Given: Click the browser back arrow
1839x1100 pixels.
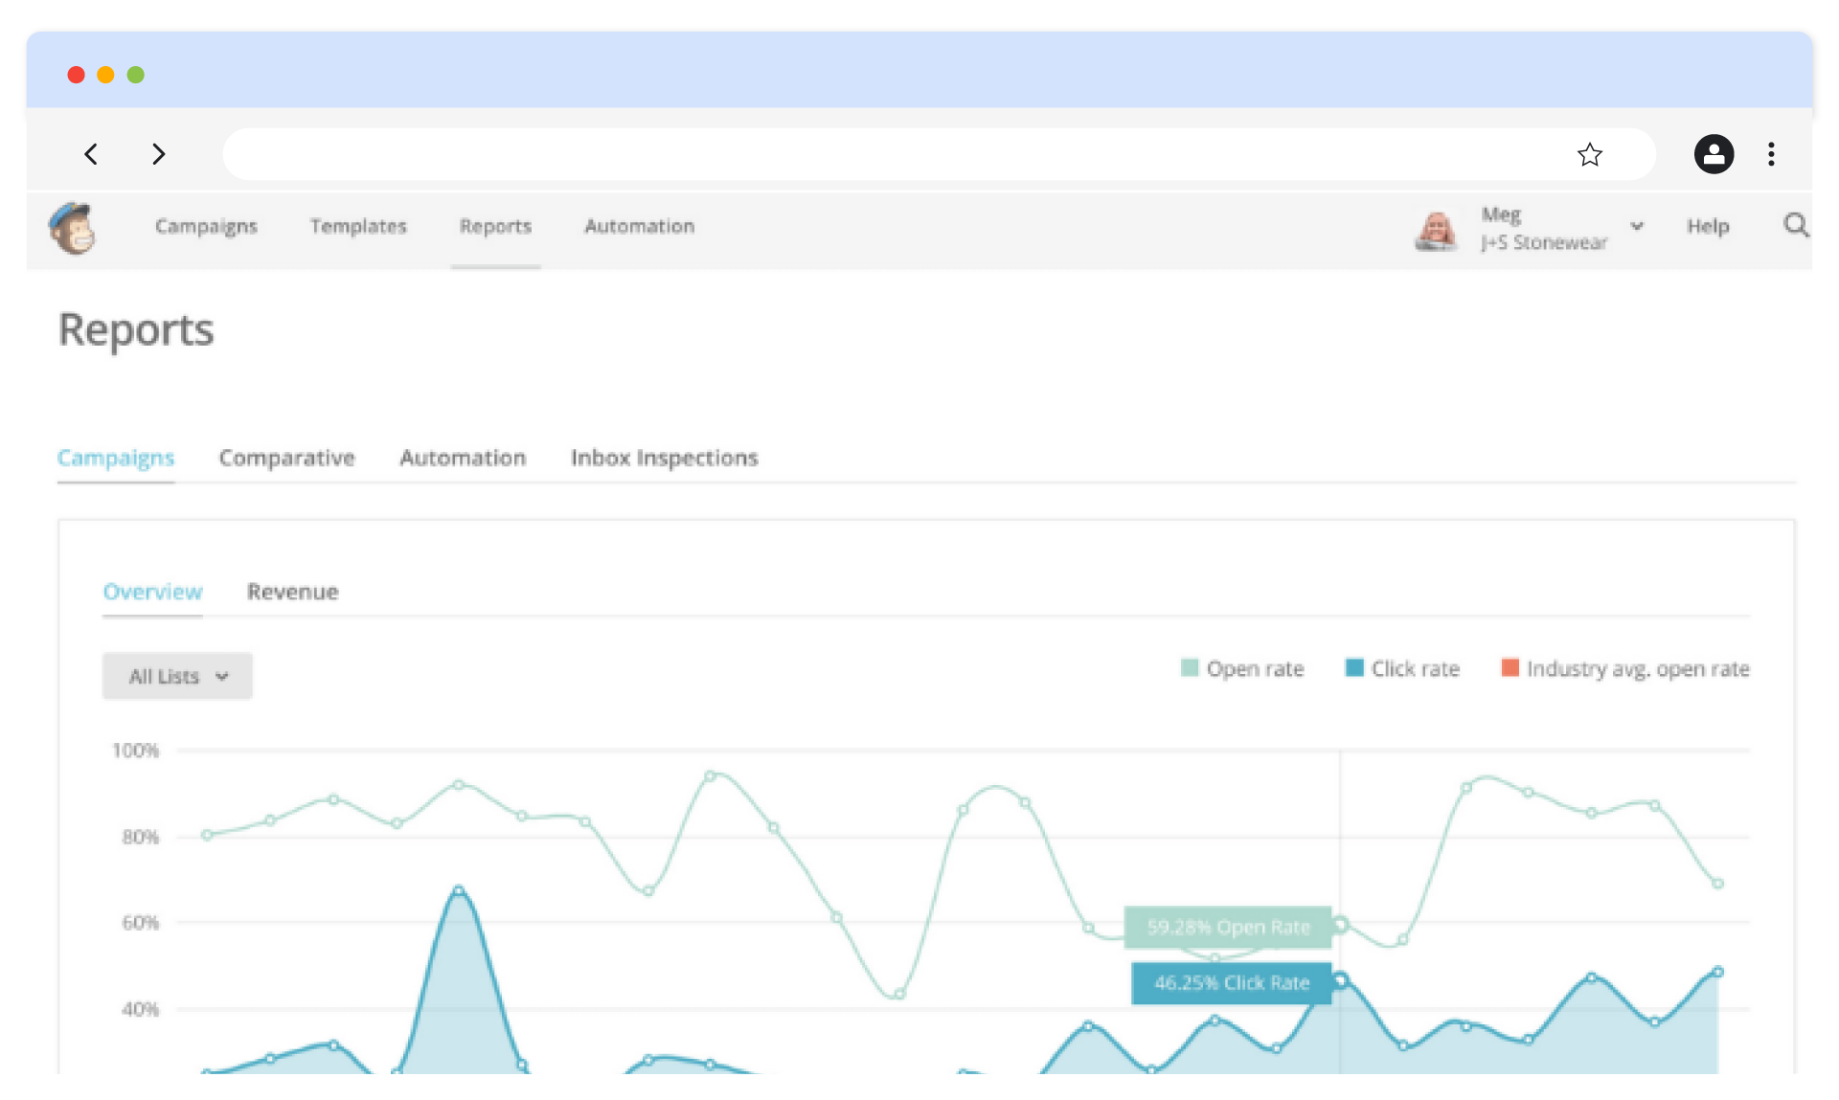Looking at the screenshot, I should 91,154.
